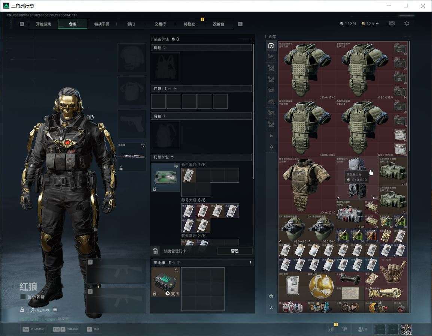Open the 特勤处 tab

click(x=189, y=24)
